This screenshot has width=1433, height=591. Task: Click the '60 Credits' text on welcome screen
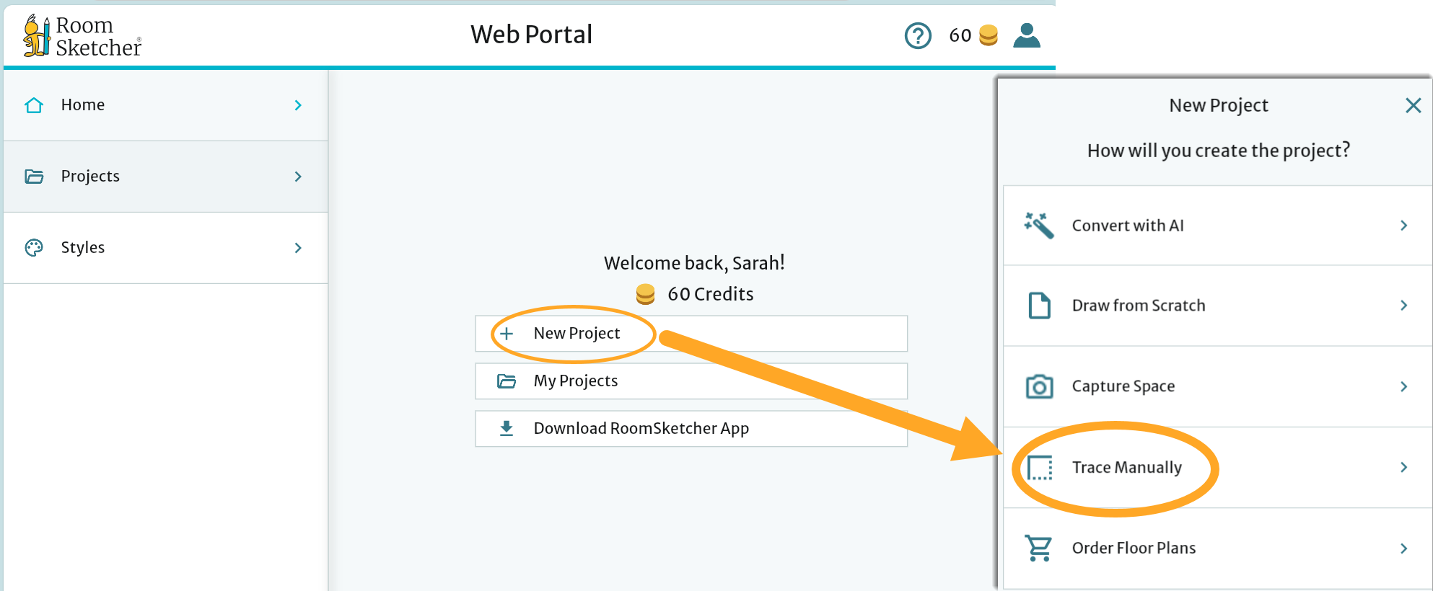pos(711,294)
